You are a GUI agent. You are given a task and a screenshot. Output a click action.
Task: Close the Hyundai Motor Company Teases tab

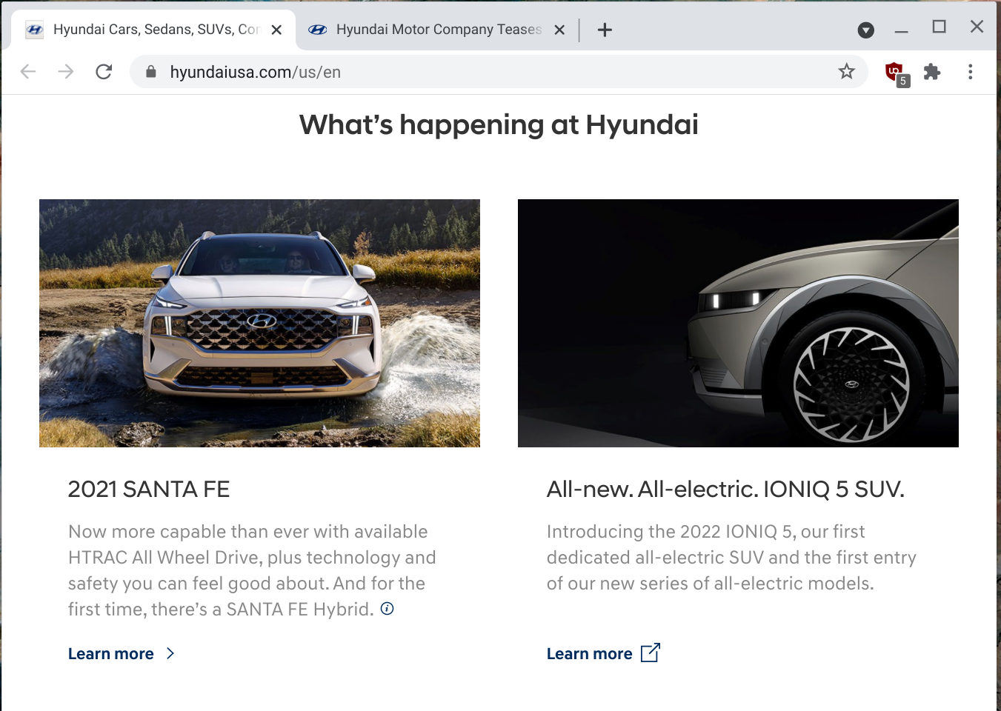point(559,30)
